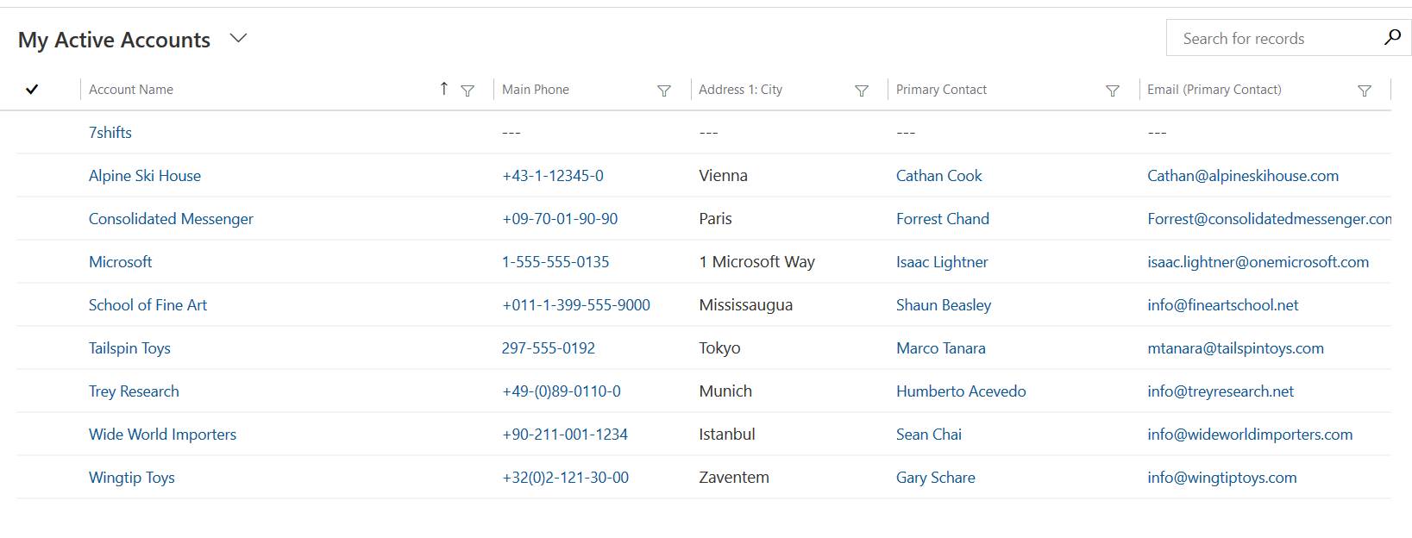Image resolution: width=1412 pixels, height=538 pixels.
Task: Open the contact Humberto Acevedo
Action: click(x=961, y=391)
